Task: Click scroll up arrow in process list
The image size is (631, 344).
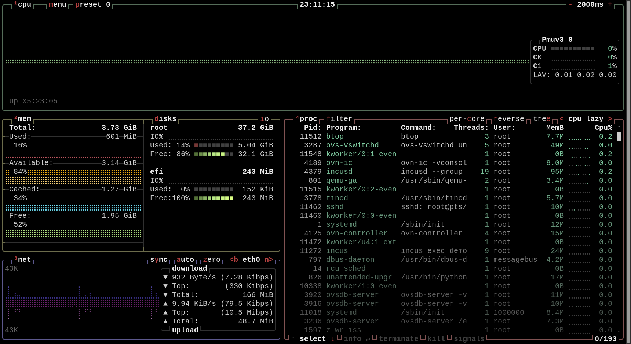Action: 619,128
